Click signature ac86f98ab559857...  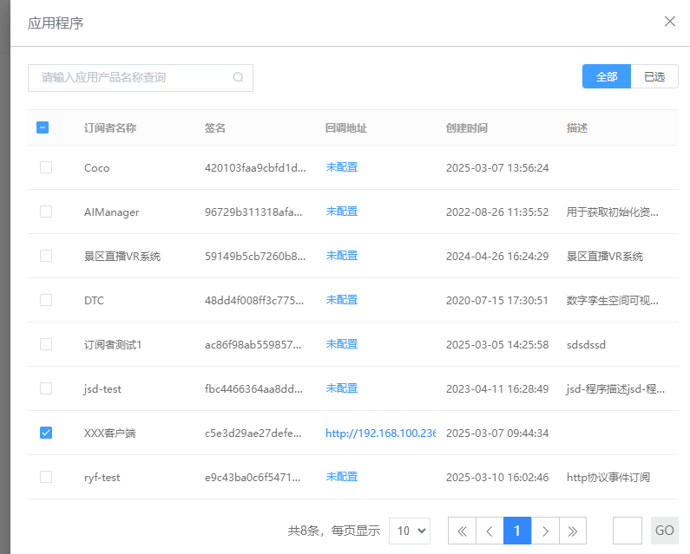(x=253, y=345)
